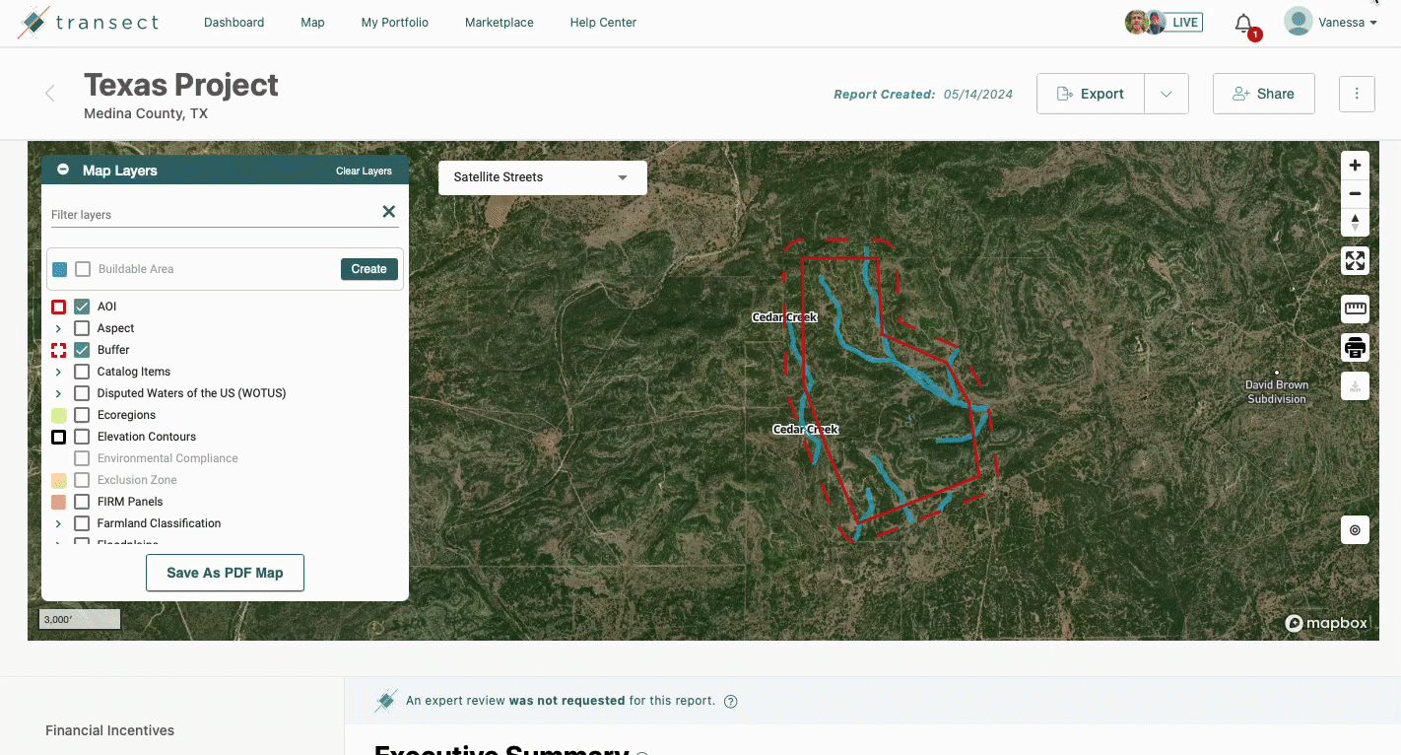The image size is (1401, 755).
Task: Toggle the Exclusion Zone checkbox
Action: point(82,480)
